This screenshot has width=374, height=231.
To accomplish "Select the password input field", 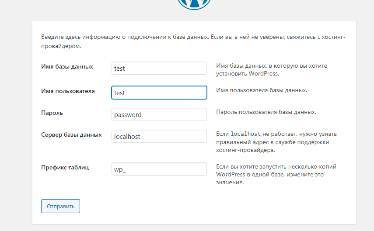I will (x=159, y=114).
